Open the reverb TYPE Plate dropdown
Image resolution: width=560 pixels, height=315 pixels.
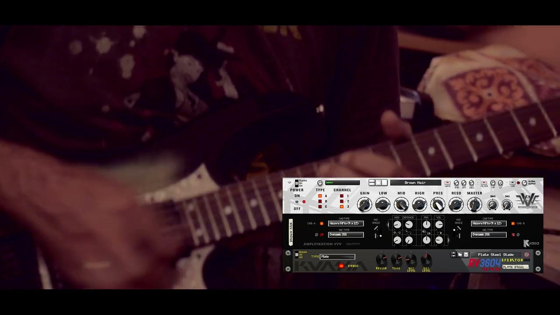(x=337, y=257)
